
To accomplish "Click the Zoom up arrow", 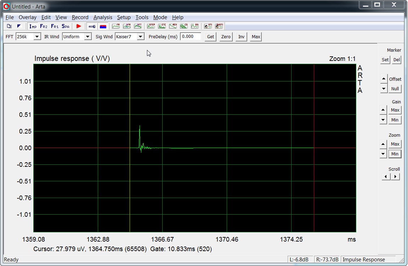I will click(x=383, y=144).
